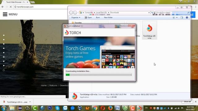Click Favorites in the Explorer sidebar
Viewport: 198px width, 111px height.
tap(77, 23)
